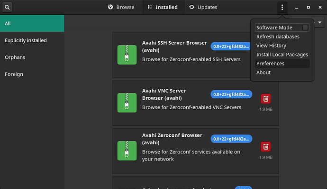This screenshot has width=327, height=189.
Task: Open the search magnifier button
Action: point(7,7)
